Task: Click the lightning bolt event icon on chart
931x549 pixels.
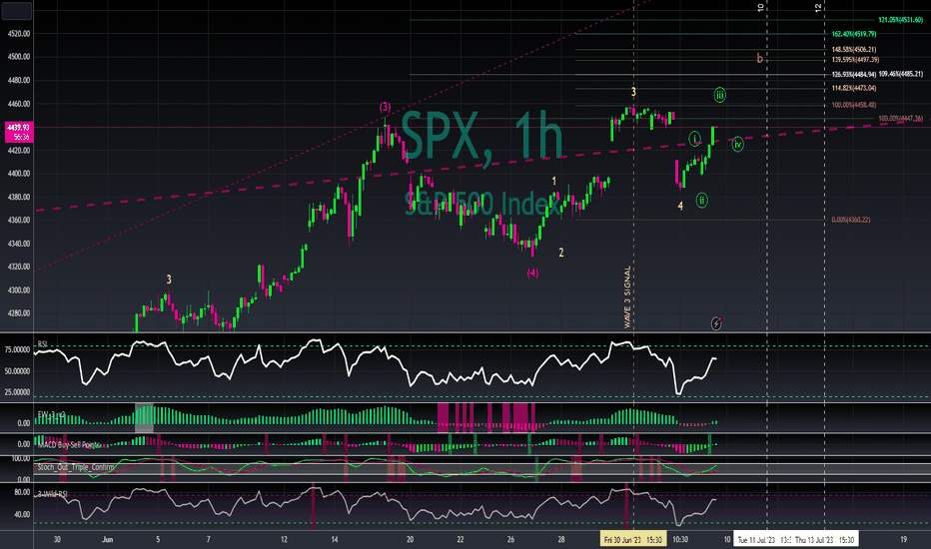Action: pyautogui.click(x=716, y=323)
